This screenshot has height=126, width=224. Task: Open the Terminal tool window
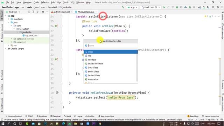click(55, 116)
